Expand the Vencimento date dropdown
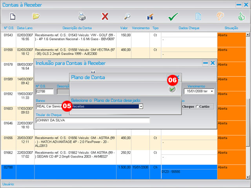Image resolution: width=251 pixels, height=188 pixels. point(212,91)
